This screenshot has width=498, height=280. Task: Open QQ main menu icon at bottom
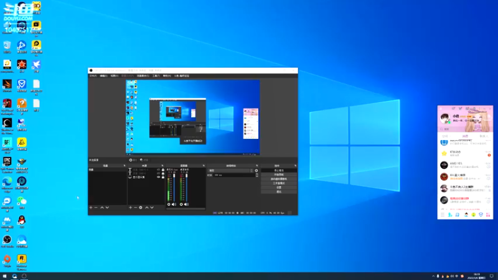coord(443,215)
